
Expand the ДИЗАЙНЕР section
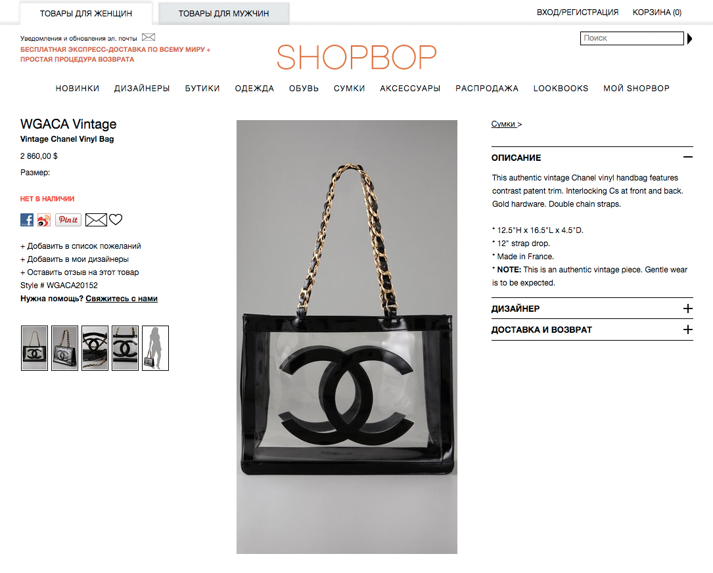[687, 308]
